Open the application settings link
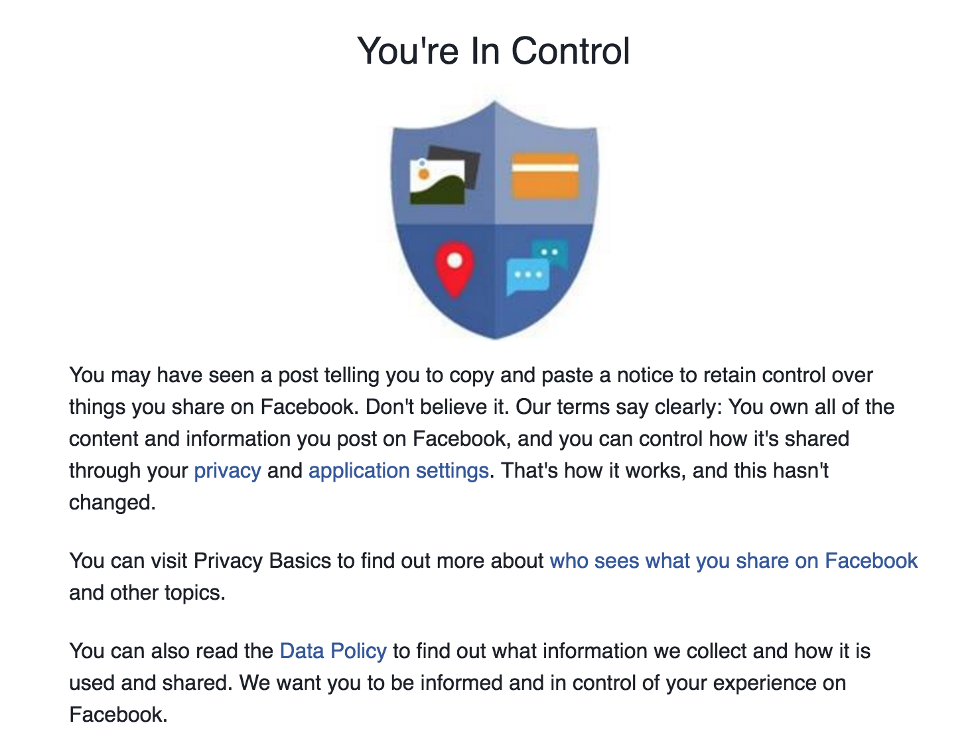 point(398,471)
